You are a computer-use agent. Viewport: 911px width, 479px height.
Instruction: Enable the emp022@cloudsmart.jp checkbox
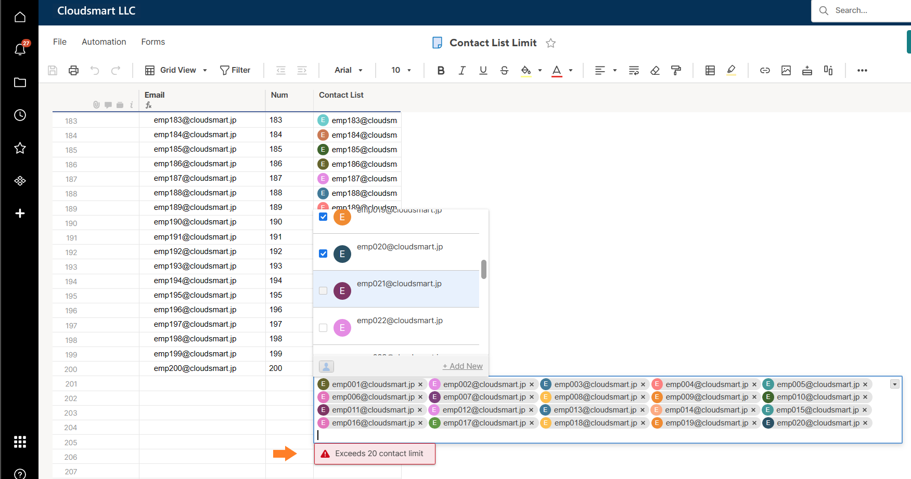[x=323, y=328]
